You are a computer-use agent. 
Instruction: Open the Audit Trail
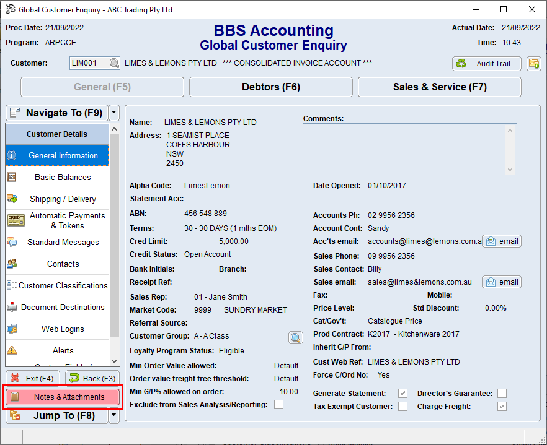tap(486, 64)
